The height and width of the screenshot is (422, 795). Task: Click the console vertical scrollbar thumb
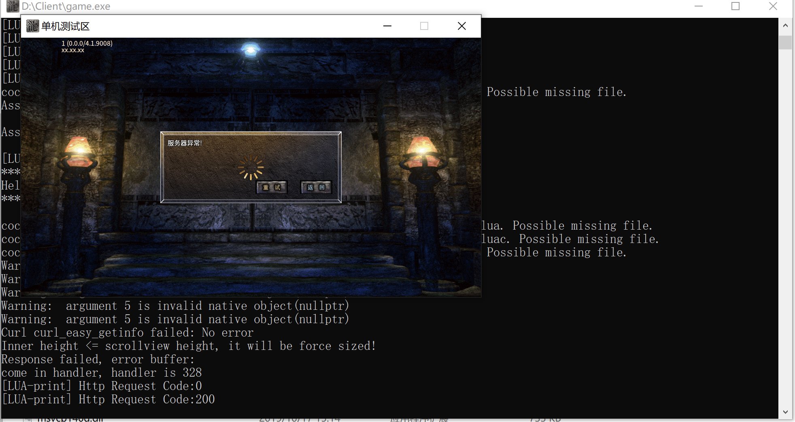[785, 43]
